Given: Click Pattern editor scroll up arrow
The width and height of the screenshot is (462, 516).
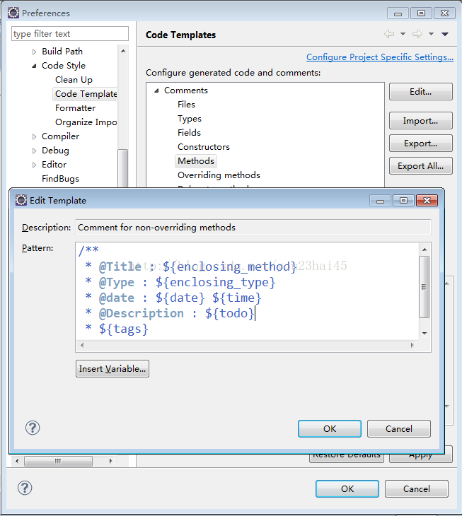Looking at the screenshot, I should (x=425, y=250).
